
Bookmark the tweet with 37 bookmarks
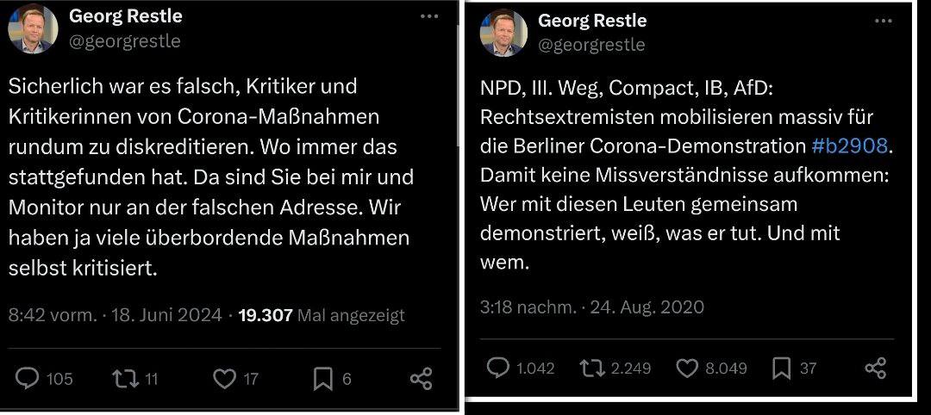click(782, 369)
